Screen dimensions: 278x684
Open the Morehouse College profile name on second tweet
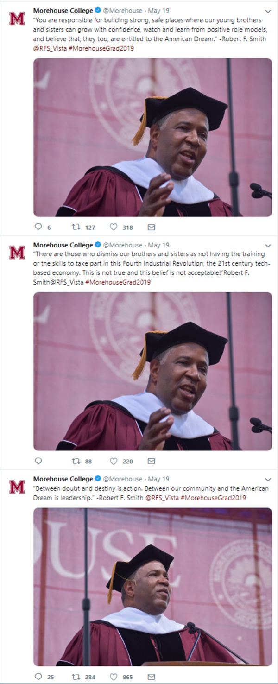pyautogui.click(x=63, y=245)
